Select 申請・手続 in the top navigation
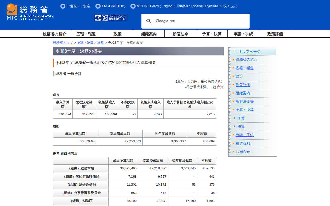330x206 pixels. tap(243, 34)
